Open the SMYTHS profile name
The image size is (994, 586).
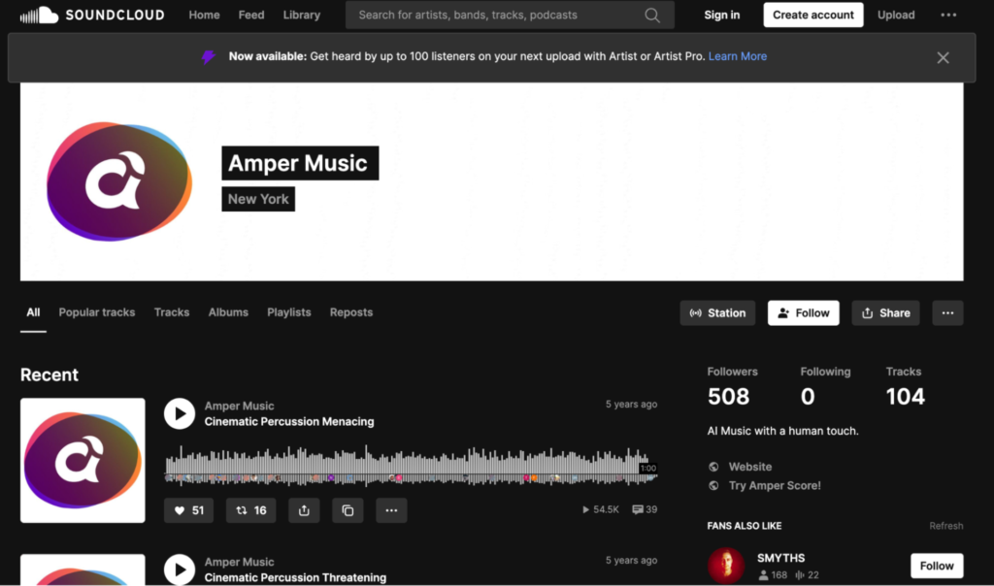coord(781,558)
